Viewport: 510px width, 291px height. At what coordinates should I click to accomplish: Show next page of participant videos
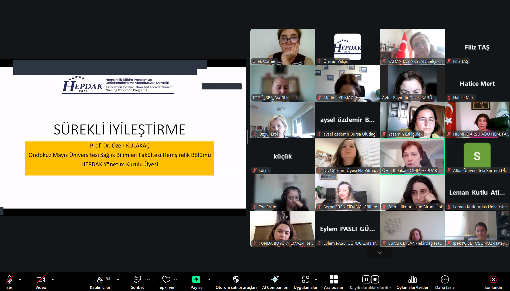[x=380, y=253]
